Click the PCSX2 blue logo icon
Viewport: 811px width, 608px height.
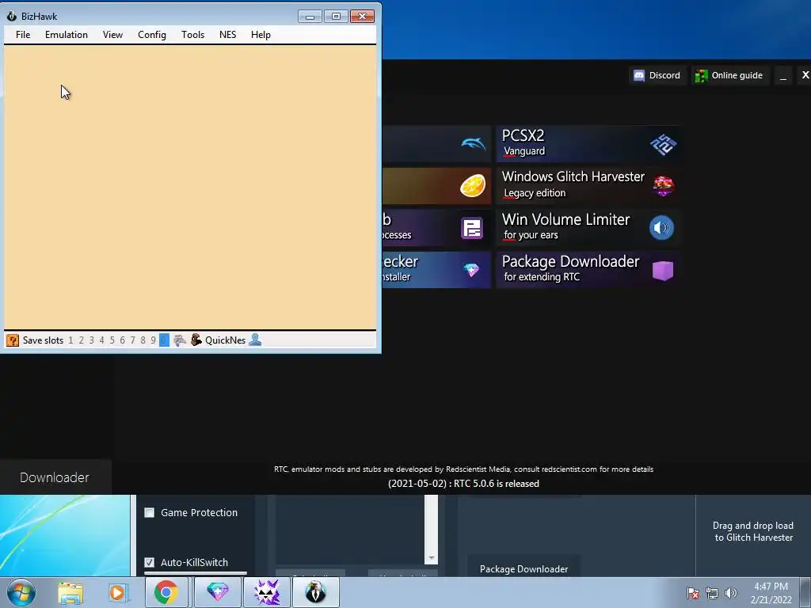tap(663, 144)
